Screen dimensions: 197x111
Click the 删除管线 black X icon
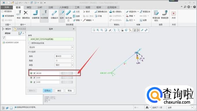[26, 13]
